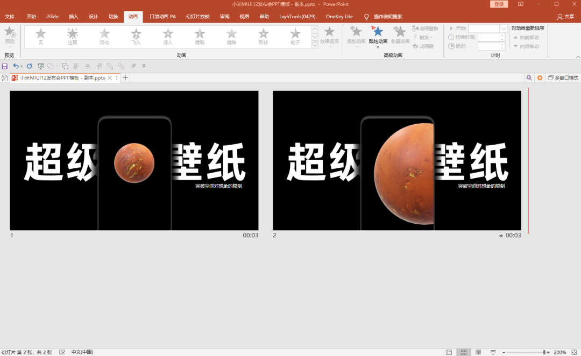Open the undo history dropdown arrow
The width and height of the screenshot is (581, 356).
pyautogui.click(x=22, y=66)
